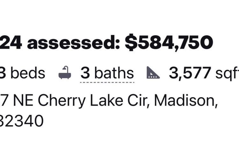Click the bathtub icon
Viewport: 239px width, 162px height.
click(x=65, y=73)
